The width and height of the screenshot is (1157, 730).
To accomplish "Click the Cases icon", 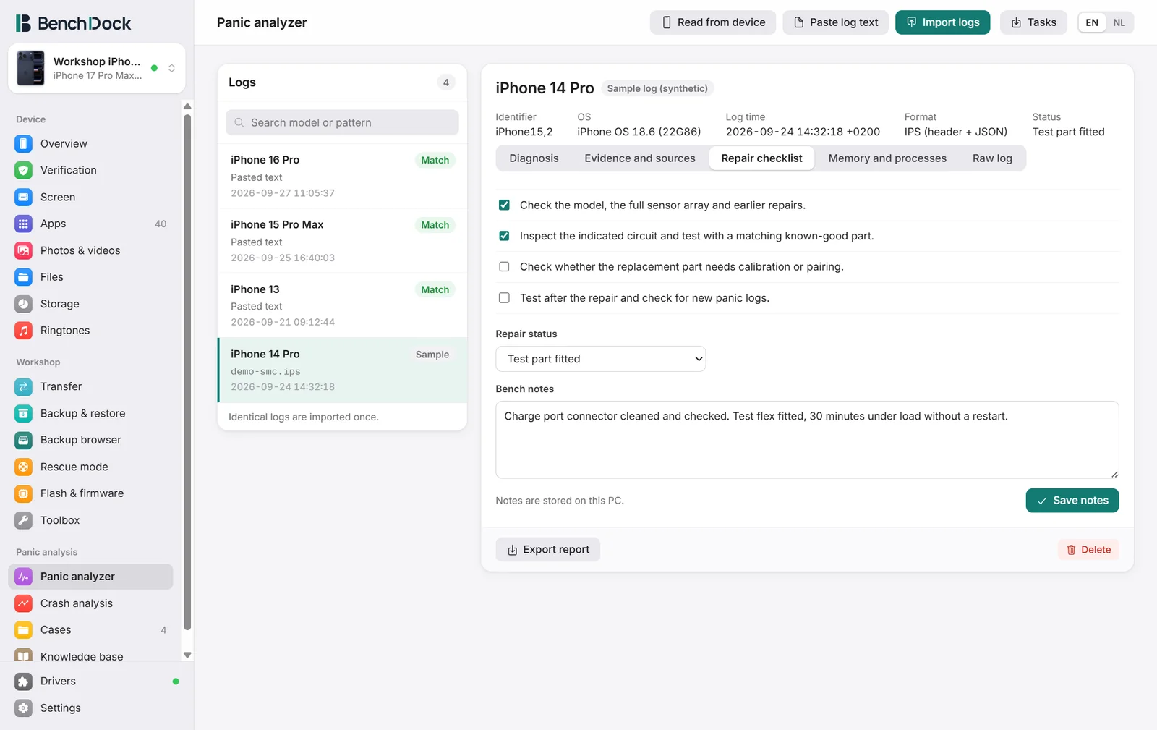I will point(24,630).
